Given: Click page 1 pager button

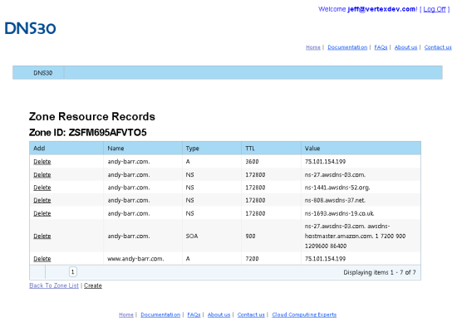Looking at the screenshot, I should (x=73, y=272).
